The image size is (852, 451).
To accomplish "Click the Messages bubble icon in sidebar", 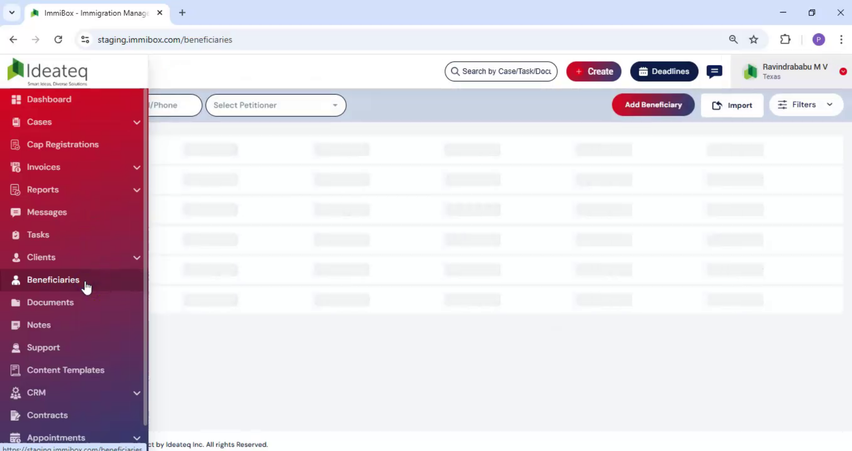I will [x=15, y=212].
